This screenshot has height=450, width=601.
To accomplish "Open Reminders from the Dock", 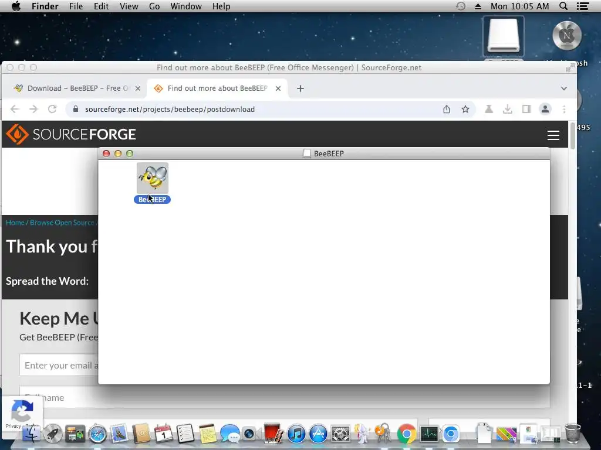I will (x=185, y=434).
